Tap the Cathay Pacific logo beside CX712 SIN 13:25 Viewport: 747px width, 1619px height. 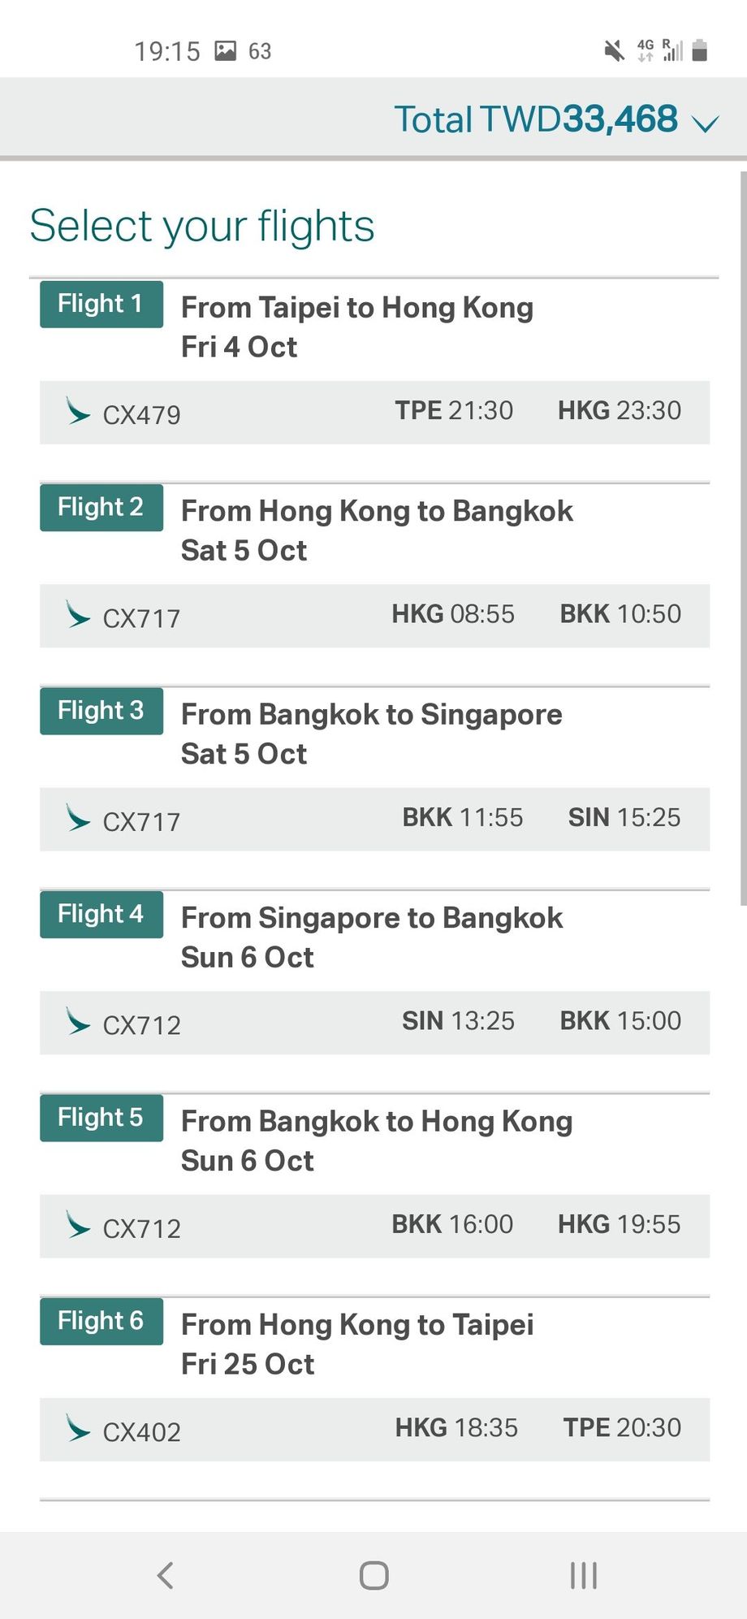[x=77, y=1021]
